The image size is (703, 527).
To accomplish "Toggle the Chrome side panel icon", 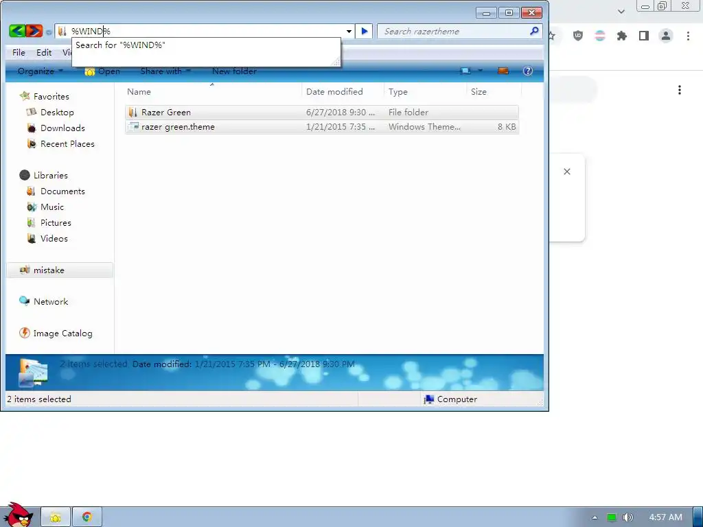I will pyautogui.click(x=644, y=36).
